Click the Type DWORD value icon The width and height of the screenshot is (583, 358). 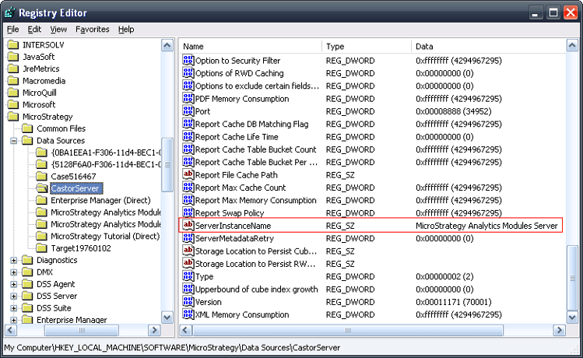click(x=188, y=276)
